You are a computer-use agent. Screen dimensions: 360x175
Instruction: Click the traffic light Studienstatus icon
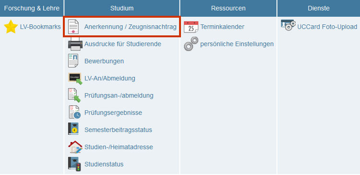click(x=74, y=164)
